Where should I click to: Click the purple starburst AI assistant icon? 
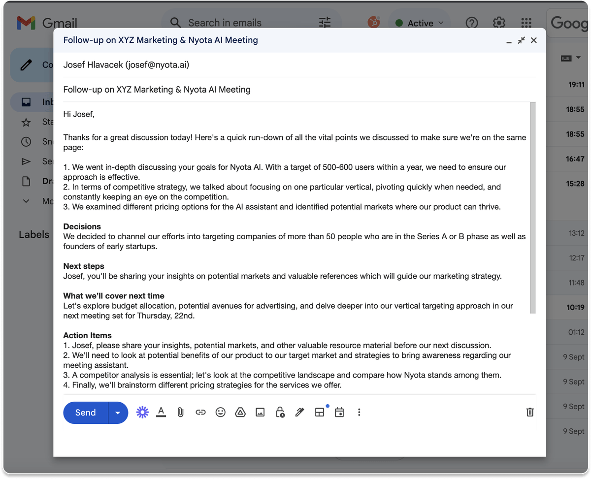[142, 413]
